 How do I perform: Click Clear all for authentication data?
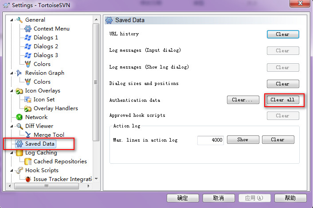283,100
